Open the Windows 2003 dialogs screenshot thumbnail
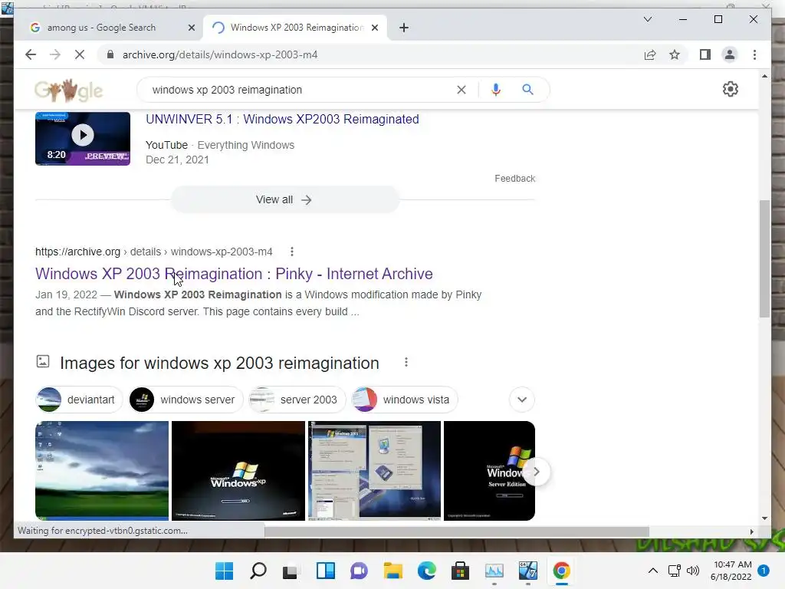Screen dimensions: 785x589 (x=374, y=471)
